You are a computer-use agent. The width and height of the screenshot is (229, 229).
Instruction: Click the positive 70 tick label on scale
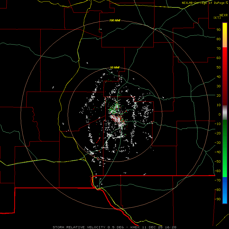tap(219, 49)
